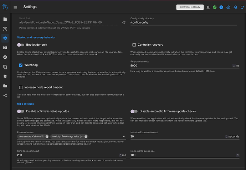
Task: Click the Bootloader only label
Action: click(37, 45)
